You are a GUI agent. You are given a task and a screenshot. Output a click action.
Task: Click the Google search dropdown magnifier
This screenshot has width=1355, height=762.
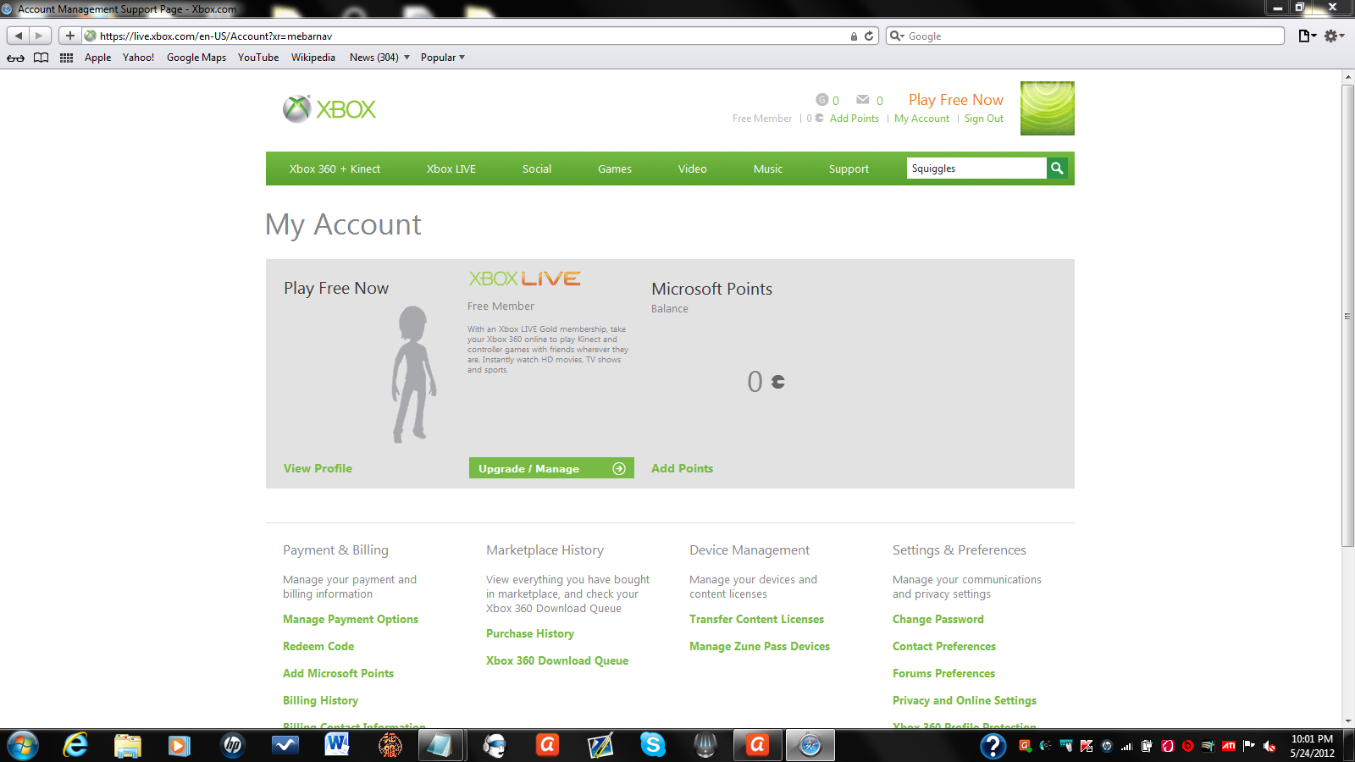897,36
